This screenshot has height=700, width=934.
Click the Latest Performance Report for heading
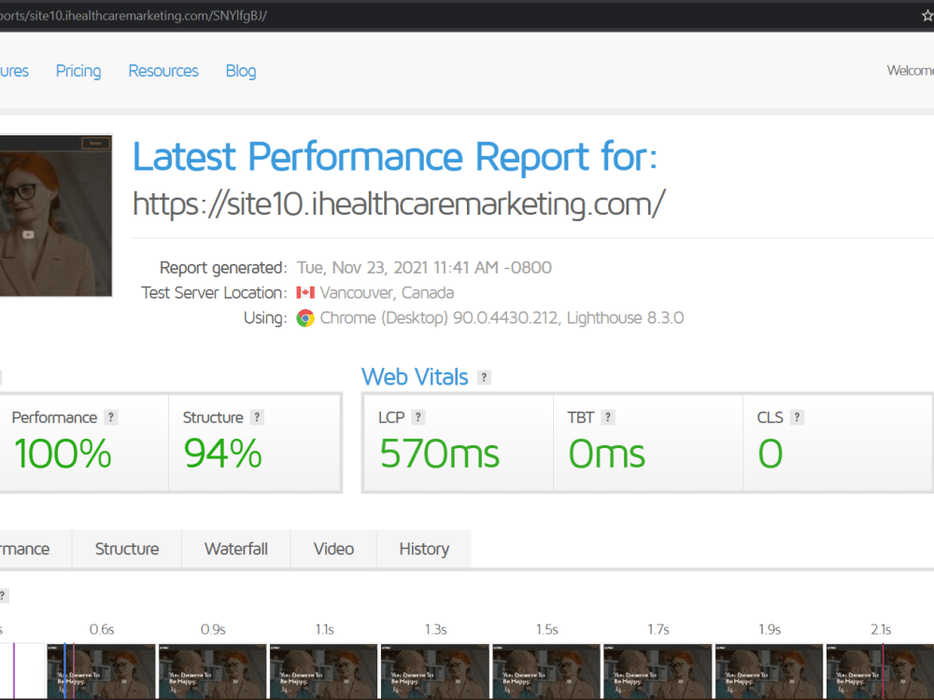pos(395,157)
